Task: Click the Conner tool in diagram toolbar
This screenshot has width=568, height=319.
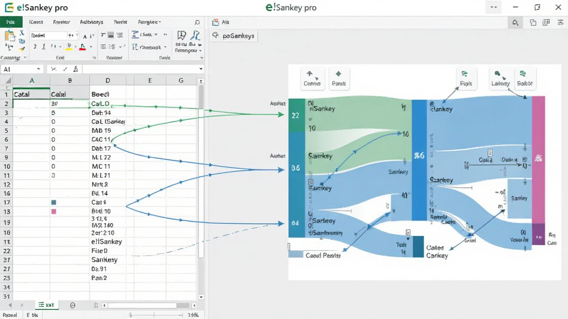Action: [312, 78]
